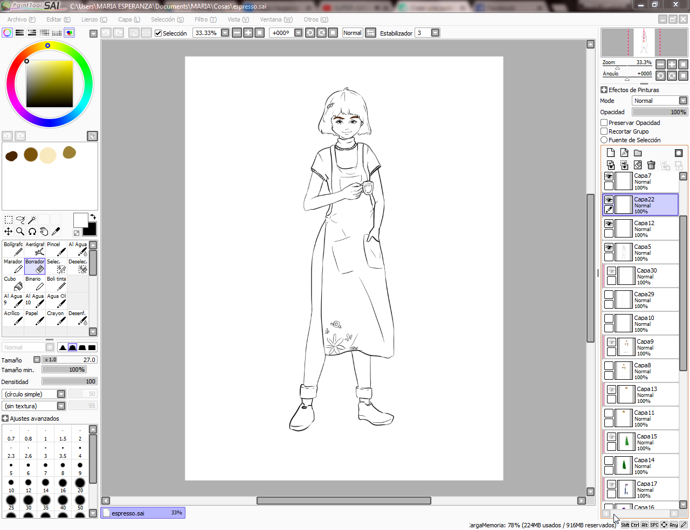Toggle the Selección checkbox in toolbar

click(x=158, y=33)
